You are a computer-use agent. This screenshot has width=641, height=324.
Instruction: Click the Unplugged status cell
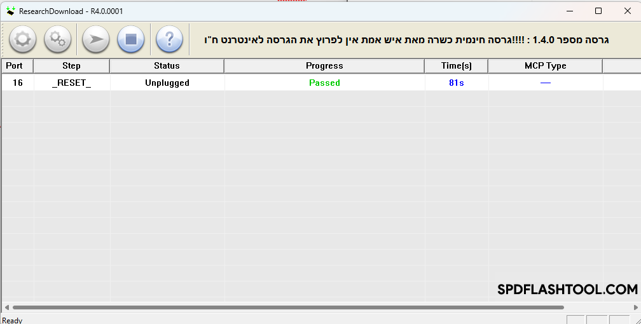(167, 83)
